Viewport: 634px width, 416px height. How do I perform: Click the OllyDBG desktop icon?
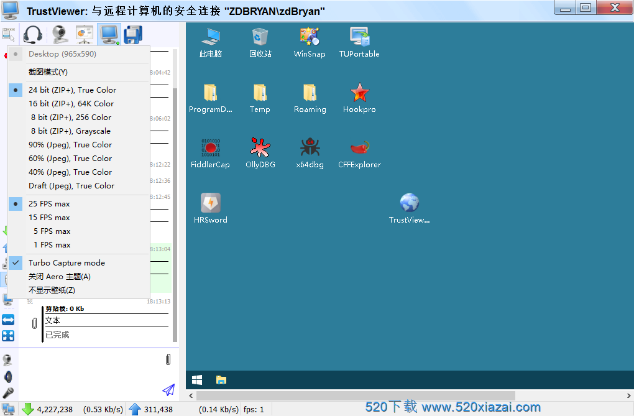[x=260, y=154]
